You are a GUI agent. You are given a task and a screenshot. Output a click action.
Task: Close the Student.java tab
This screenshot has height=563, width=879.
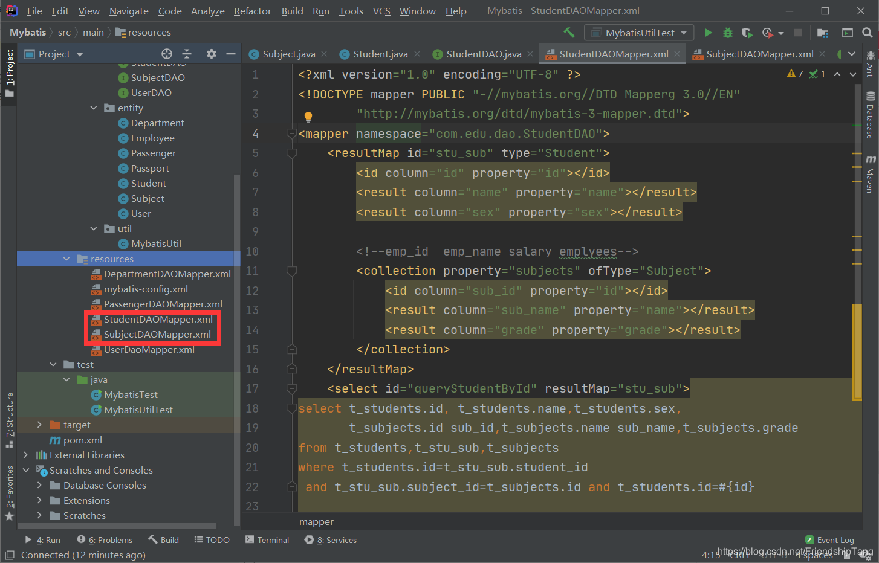[x=417, y=54]
